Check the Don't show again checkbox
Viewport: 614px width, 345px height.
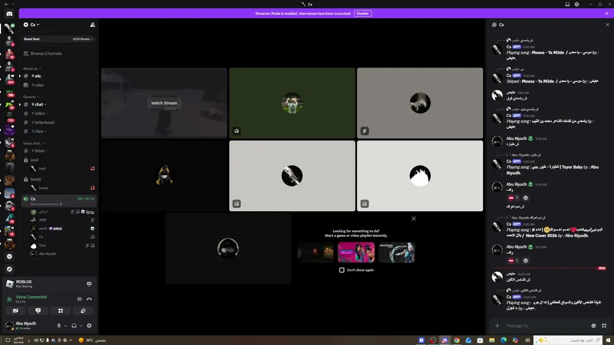click(342, 270)
